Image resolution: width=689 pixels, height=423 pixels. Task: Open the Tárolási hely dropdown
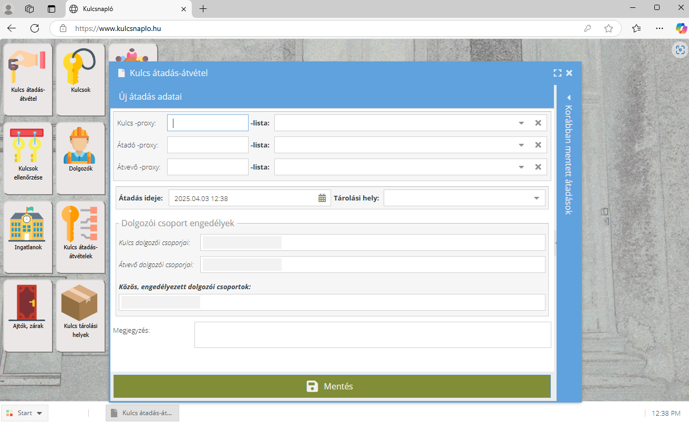click(x=537, y=198)
